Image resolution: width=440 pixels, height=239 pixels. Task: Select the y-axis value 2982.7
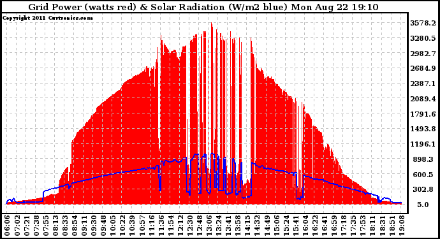coord(423,54)
